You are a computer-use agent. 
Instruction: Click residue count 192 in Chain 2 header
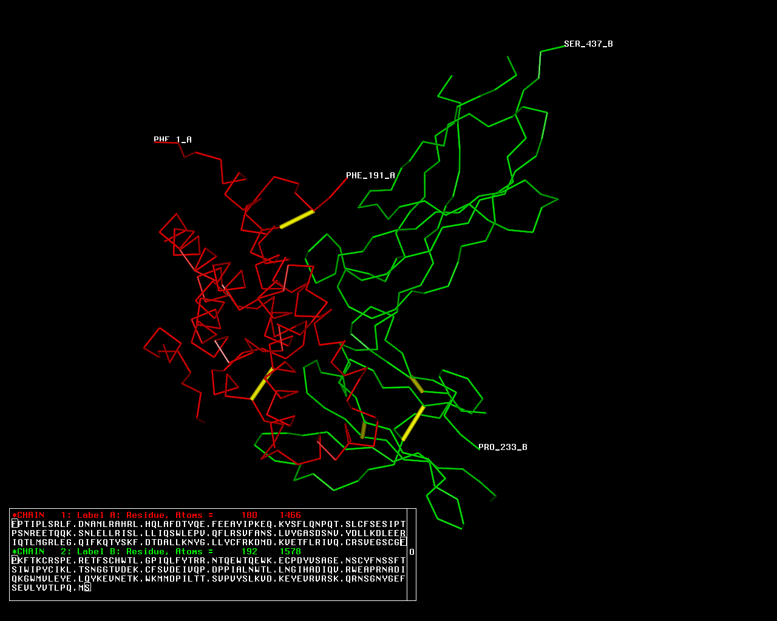249,551
